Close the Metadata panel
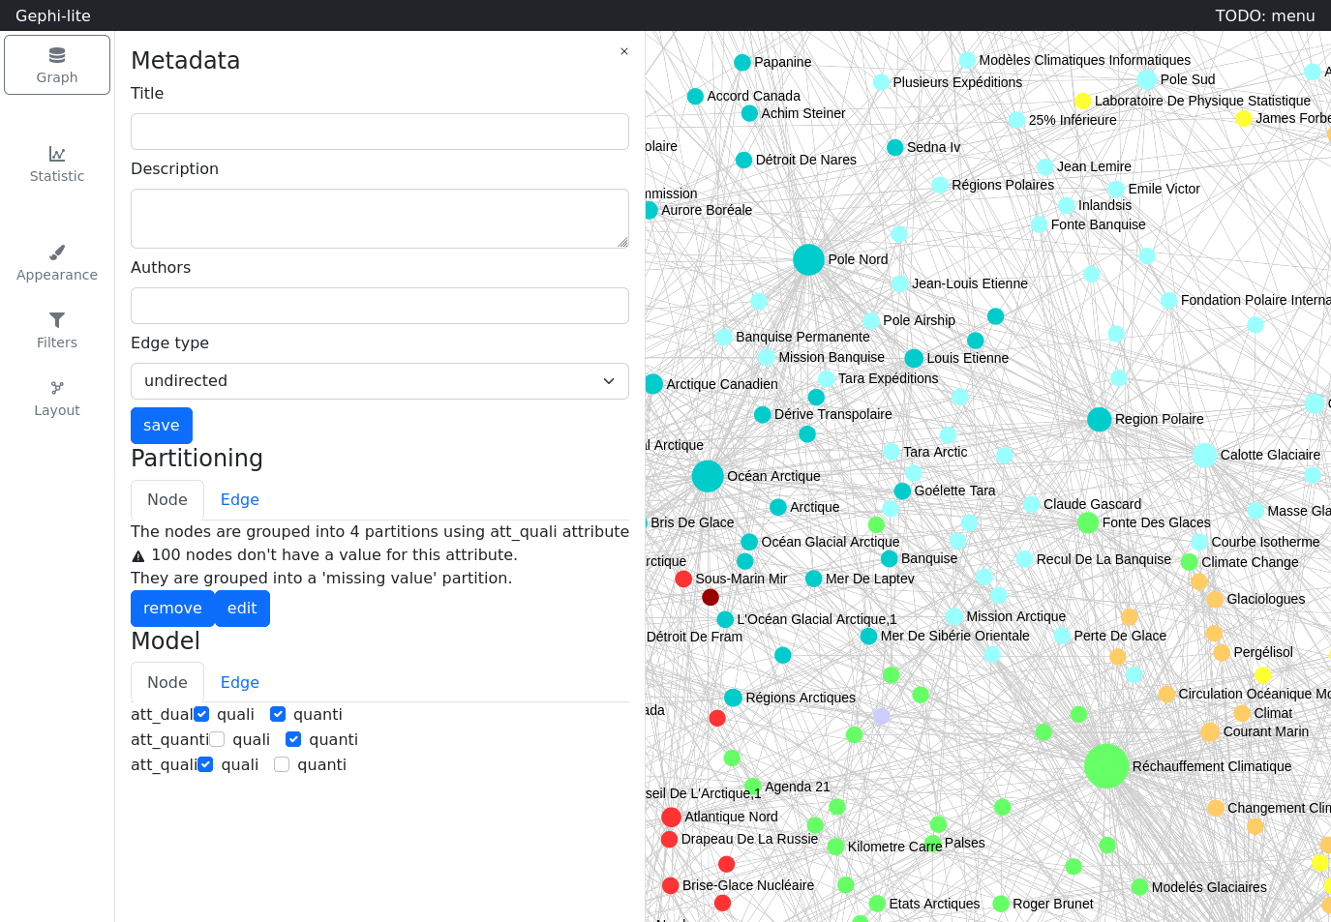This screenshot has width=1331, height=922. [624, 51]
